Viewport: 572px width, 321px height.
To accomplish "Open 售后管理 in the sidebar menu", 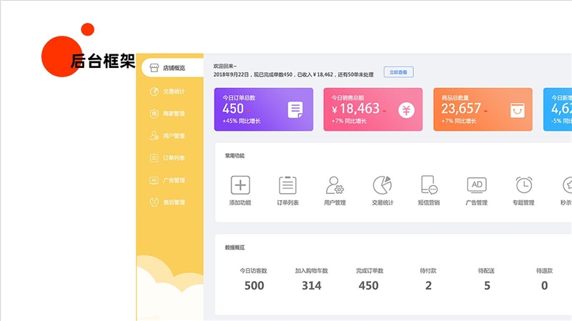I will [x=169, y=202].
